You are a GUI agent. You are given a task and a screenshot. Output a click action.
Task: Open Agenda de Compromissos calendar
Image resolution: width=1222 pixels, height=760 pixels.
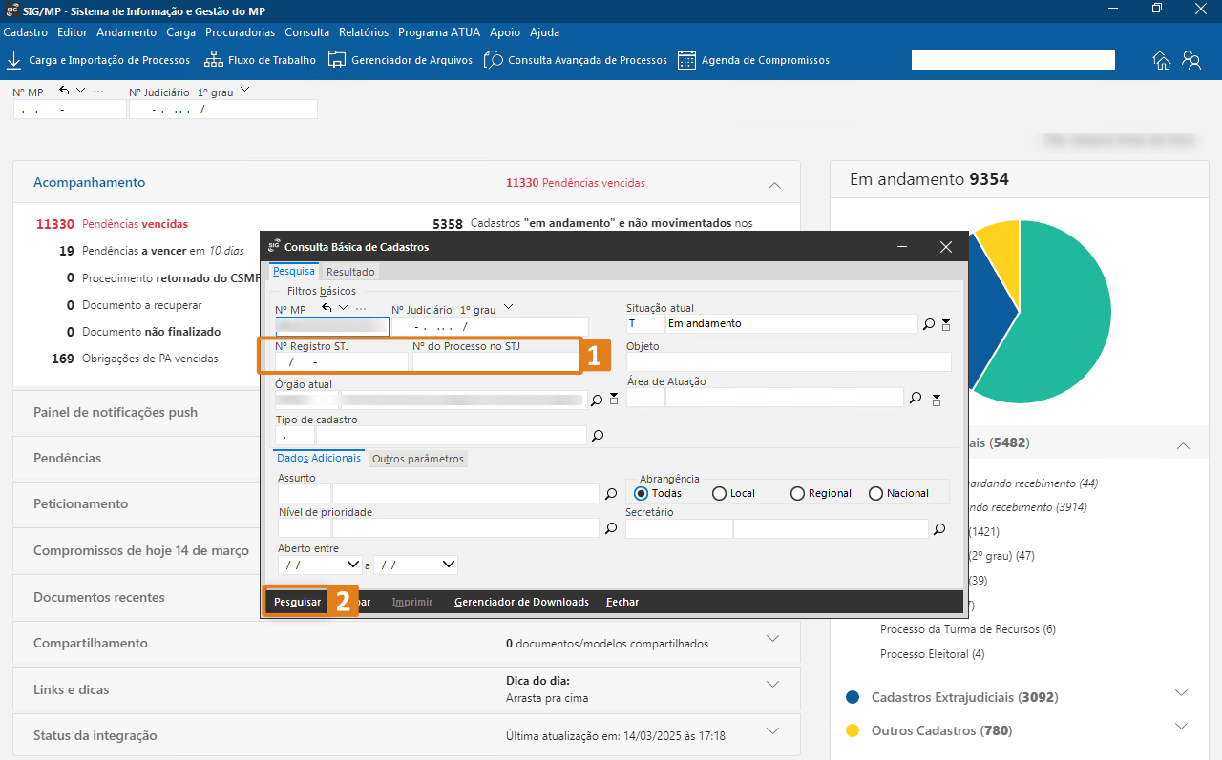click(753, 60)
